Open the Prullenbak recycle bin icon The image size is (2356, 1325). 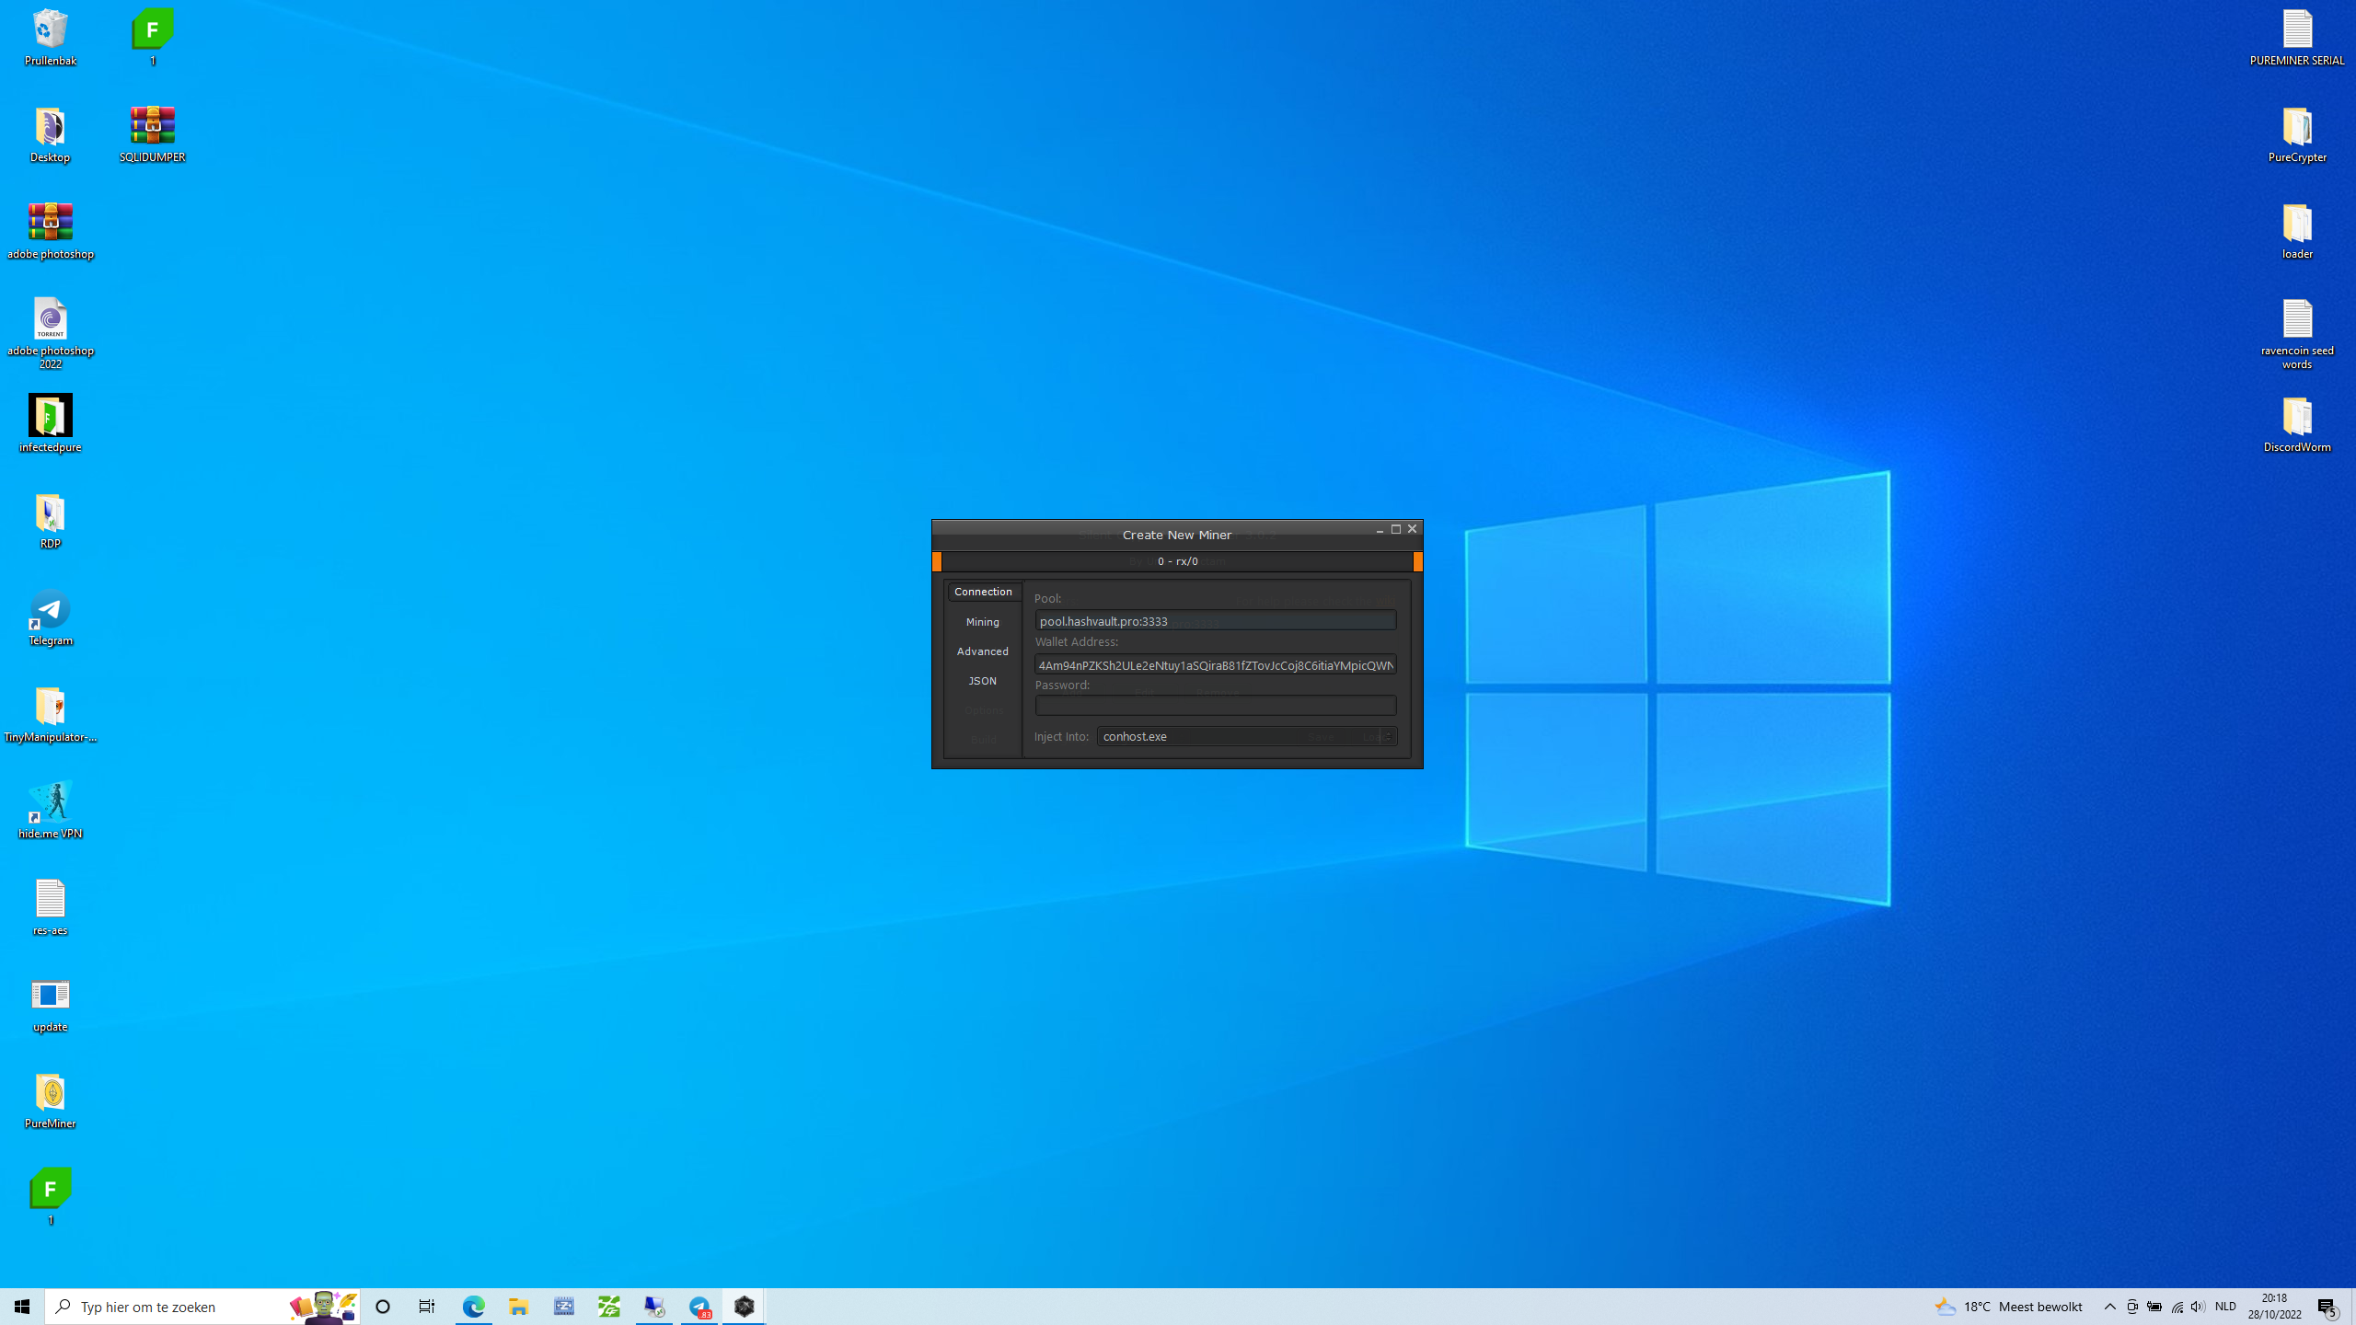[51, 39]
